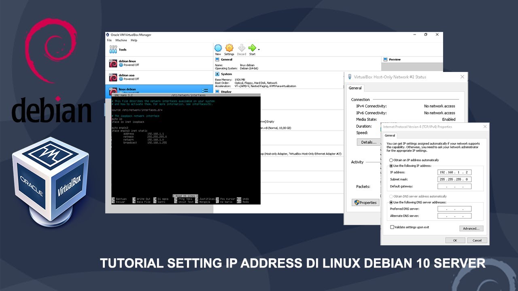Click the New machine icon in VirtualBox toolbar

[x=218, y=48]
